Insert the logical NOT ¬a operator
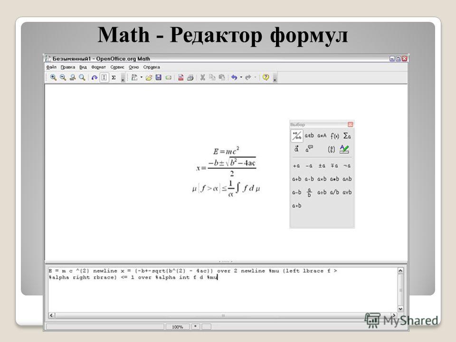The height and width of the screenshot is (342, 456). click(x=347, y=166)
